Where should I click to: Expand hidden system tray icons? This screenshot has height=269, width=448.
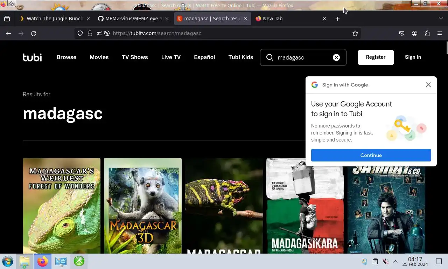(x=395, y=261)
